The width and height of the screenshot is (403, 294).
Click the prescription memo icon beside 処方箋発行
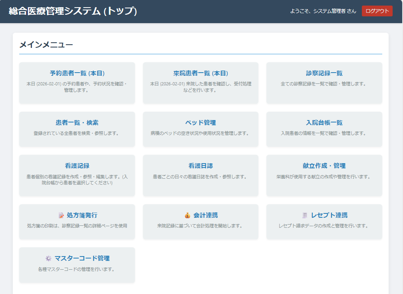tap(61, 215)
